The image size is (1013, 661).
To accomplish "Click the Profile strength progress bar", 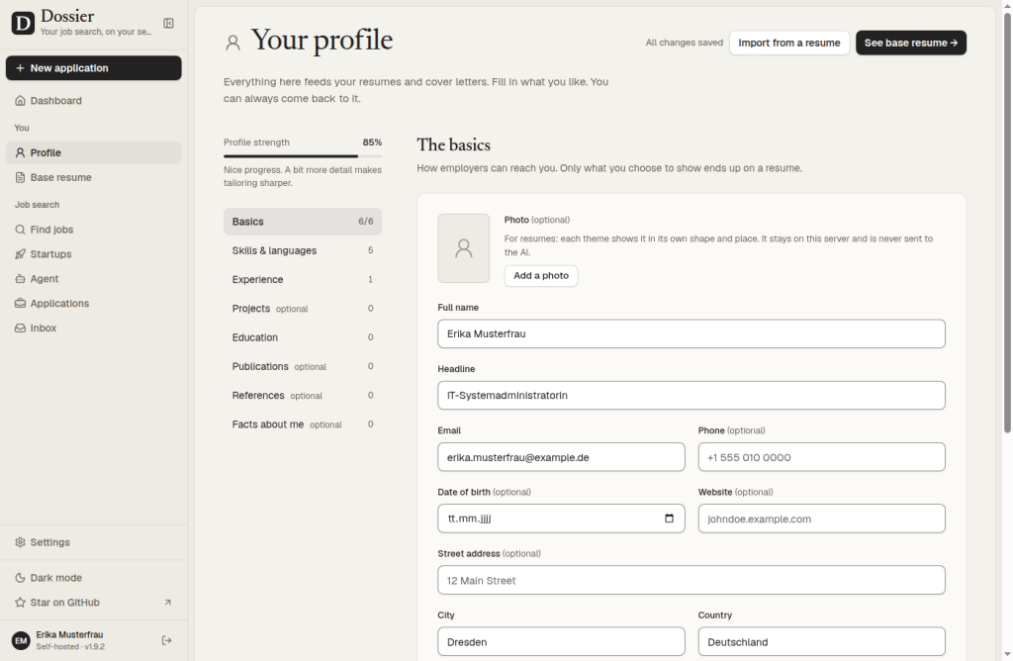I will tap(303, 155).
